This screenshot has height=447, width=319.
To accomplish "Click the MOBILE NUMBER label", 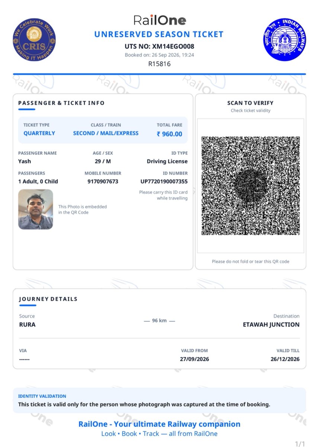I will pyautogui.click(x=103, y=173).
